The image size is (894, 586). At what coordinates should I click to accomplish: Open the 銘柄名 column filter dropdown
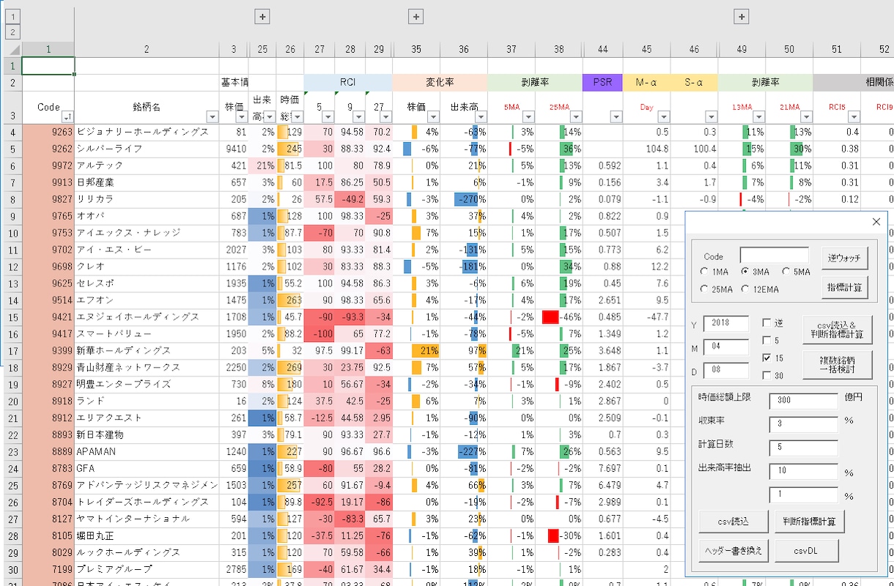213,116
